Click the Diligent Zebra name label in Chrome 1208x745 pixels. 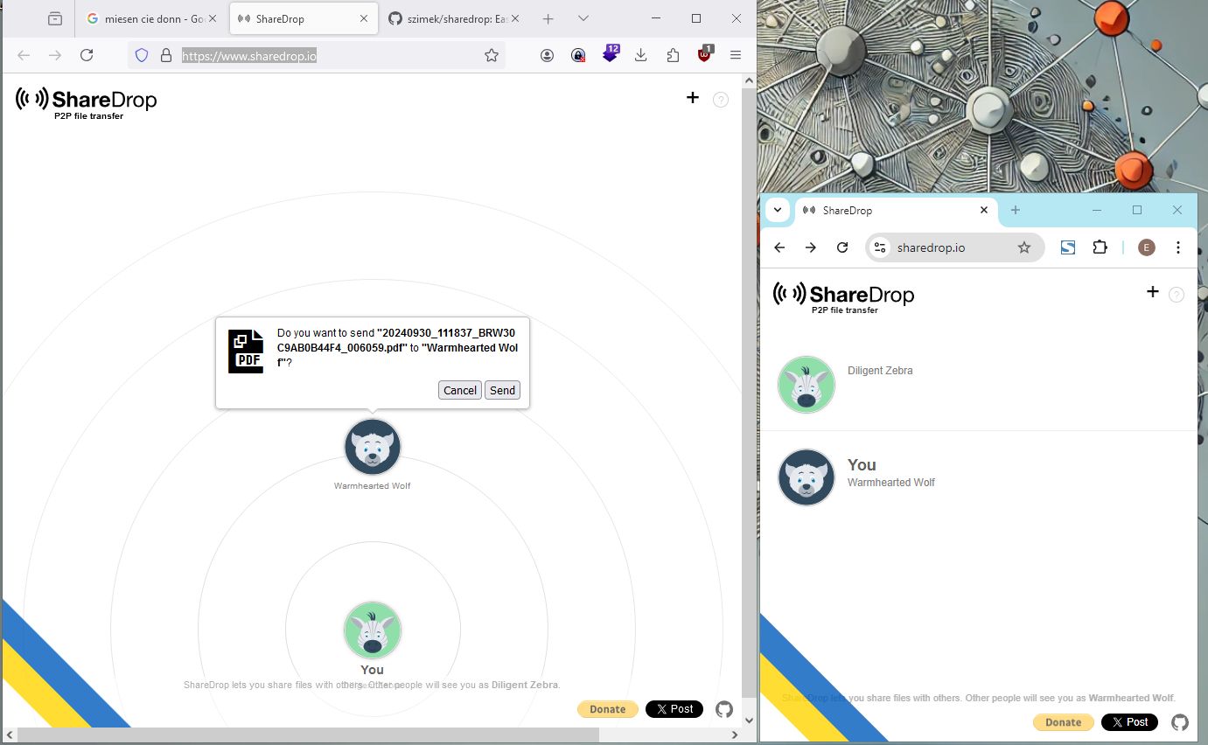click(x=880, y=371)
